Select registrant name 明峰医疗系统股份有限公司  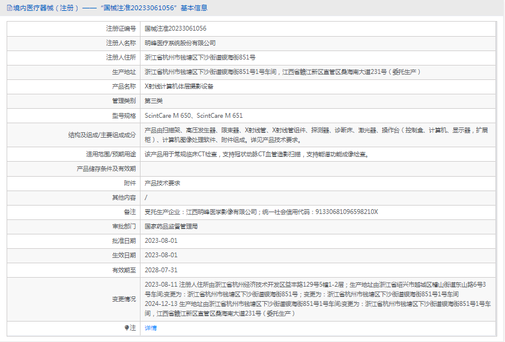(x=180, y=43)
